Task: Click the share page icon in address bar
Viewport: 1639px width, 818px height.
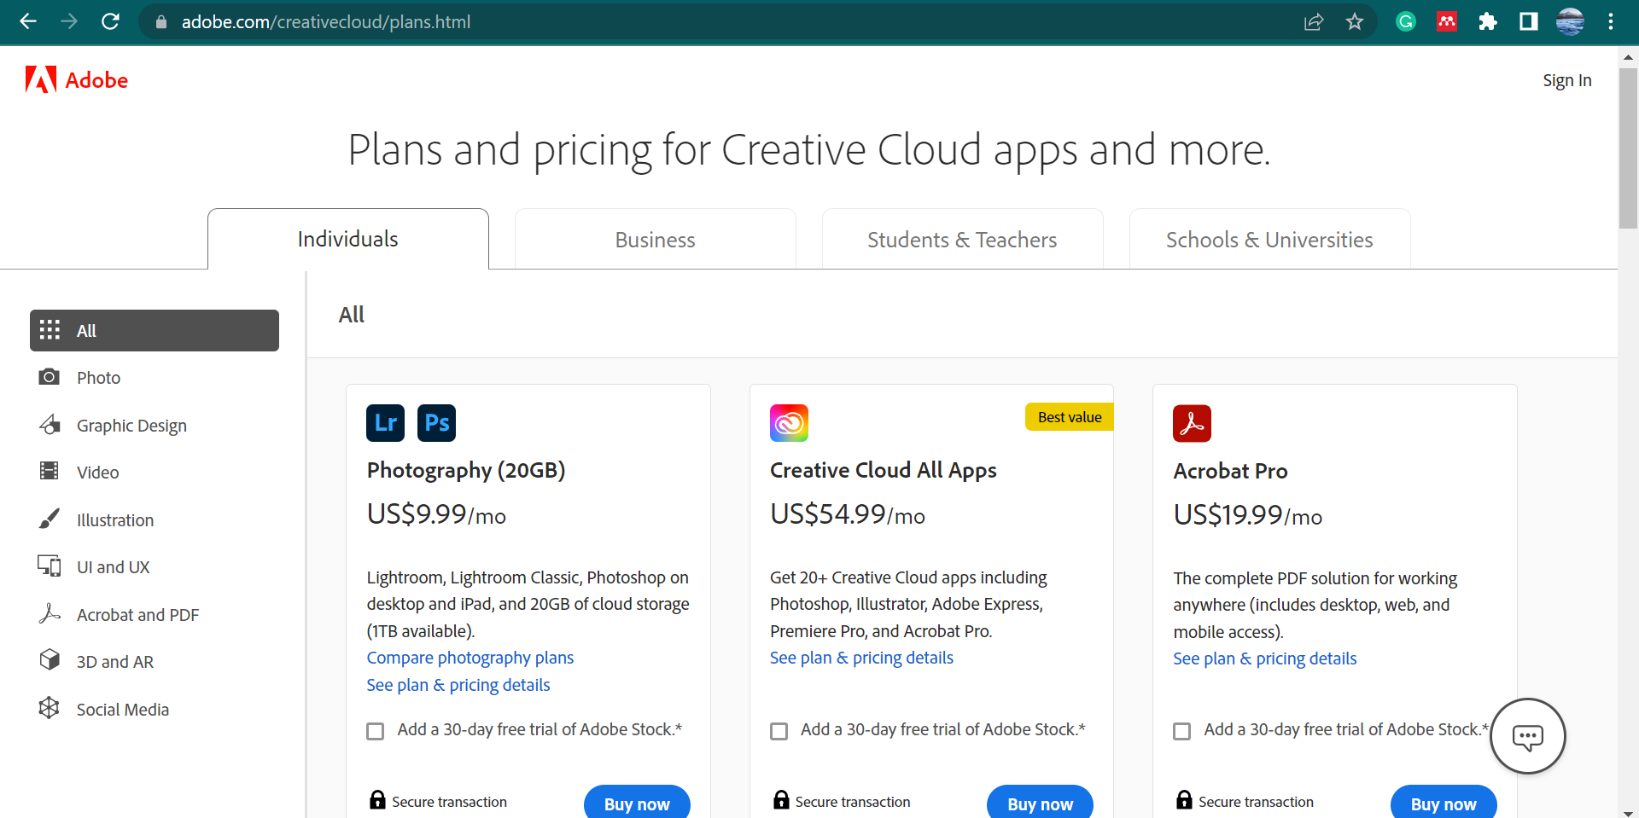Action: click(1314, 22)
